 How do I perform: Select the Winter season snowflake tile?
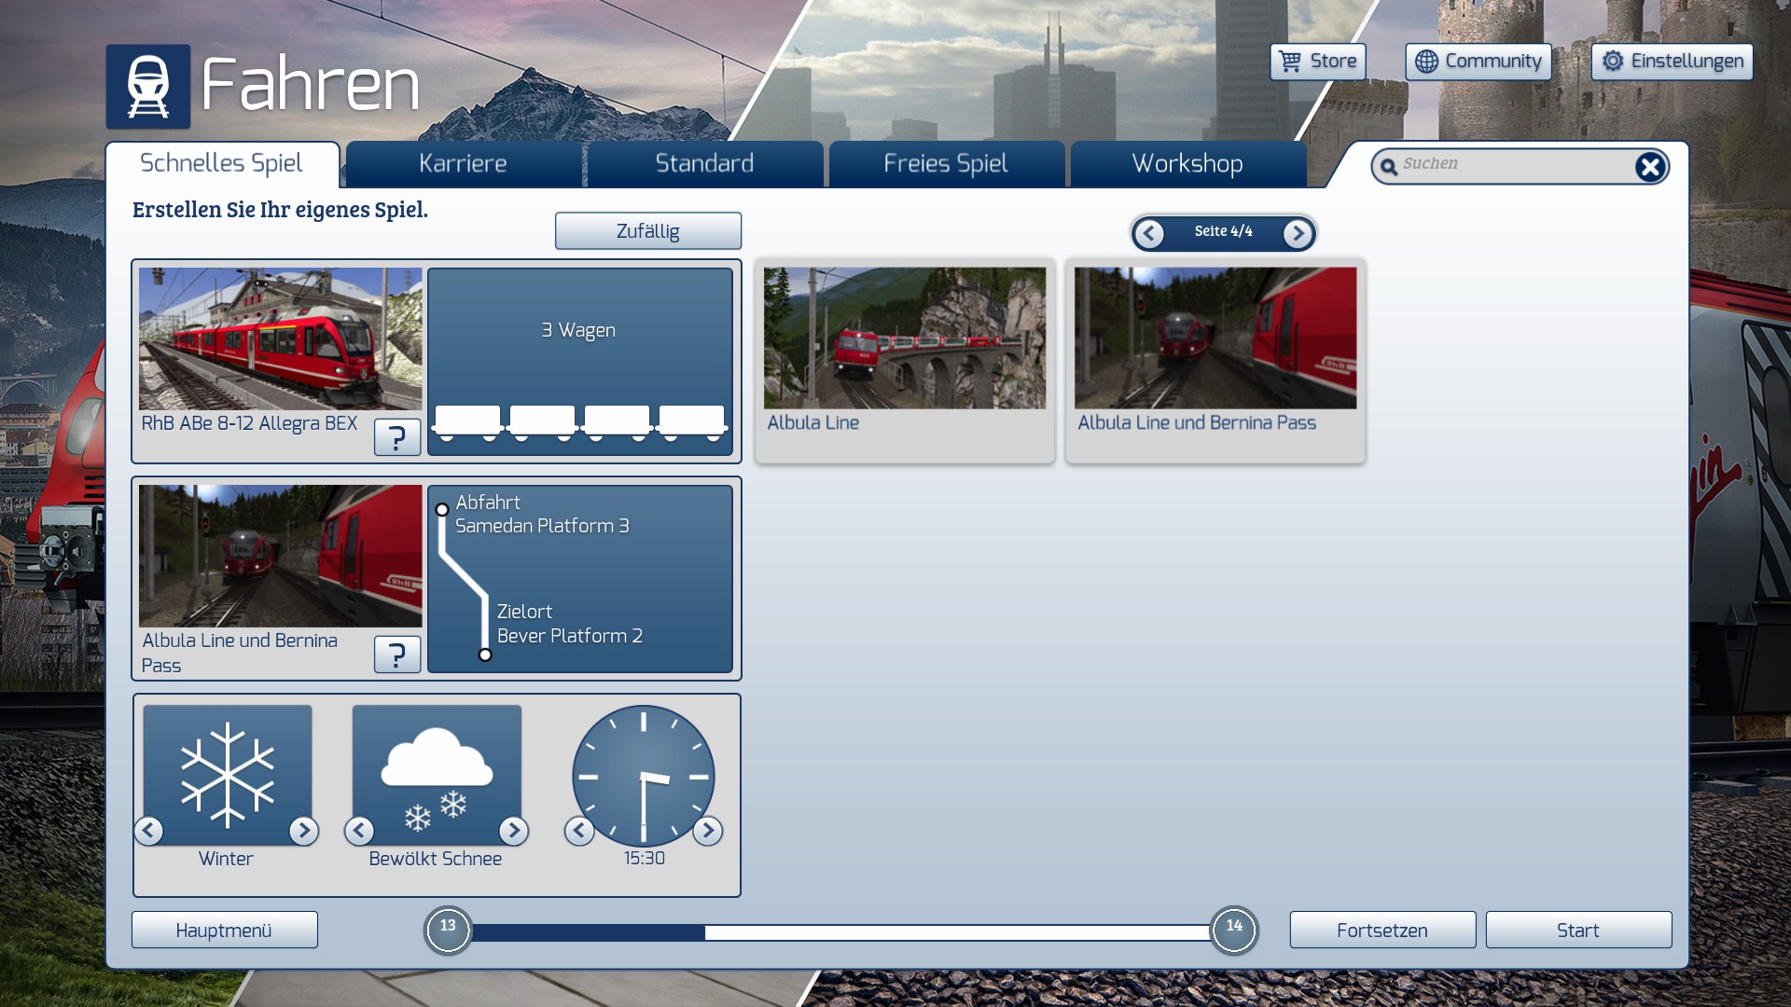point(227,774)
